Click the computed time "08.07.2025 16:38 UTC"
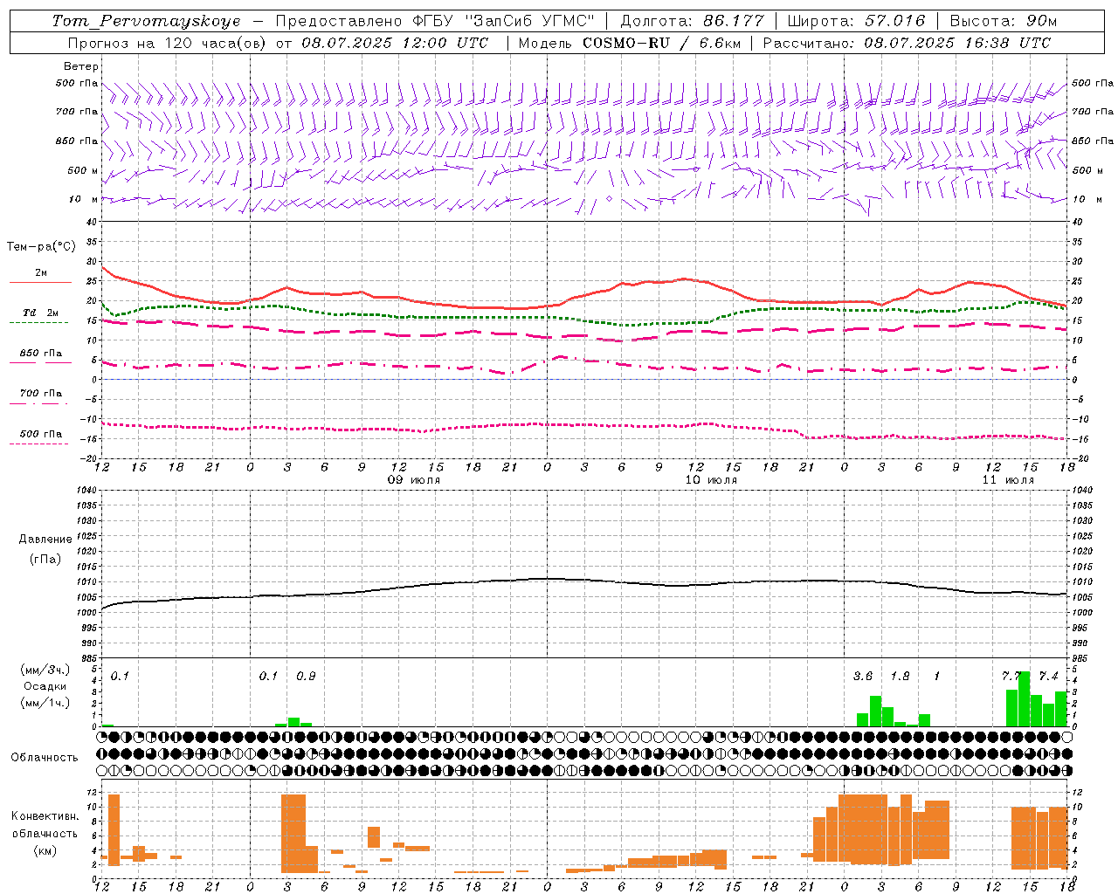Viewport: 1118px width, 894px height. tap(957, 43)
